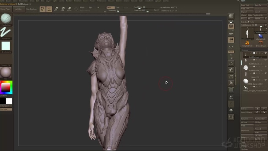Click the BPR render icon
Viewport: 268px width, 151px height.
[231, 16]
